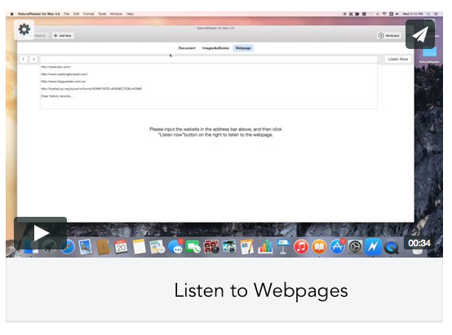Open the video player settings gear
452x335 pixels.
(24, 29)
